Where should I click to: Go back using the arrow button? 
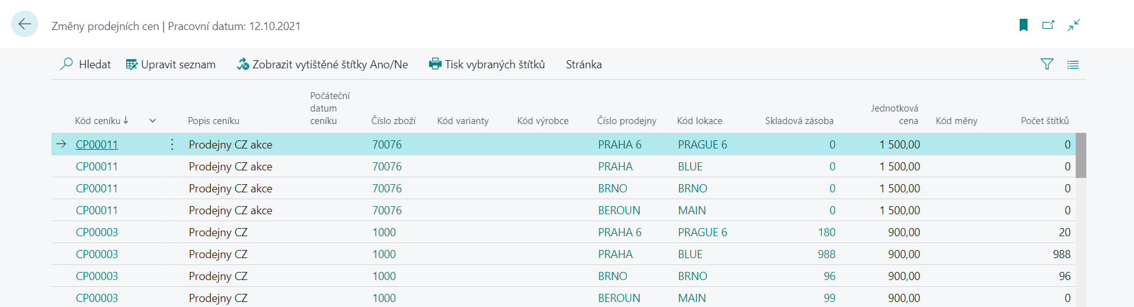point(24,24)
